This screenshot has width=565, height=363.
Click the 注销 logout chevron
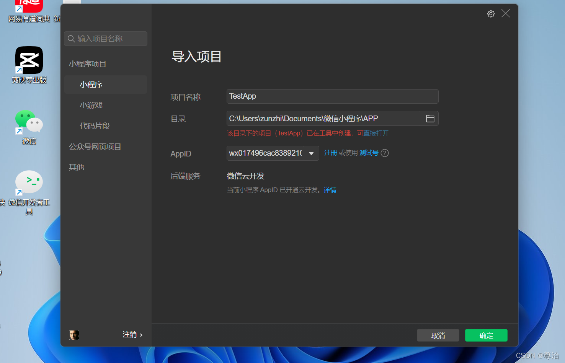(x=141, y=335)
